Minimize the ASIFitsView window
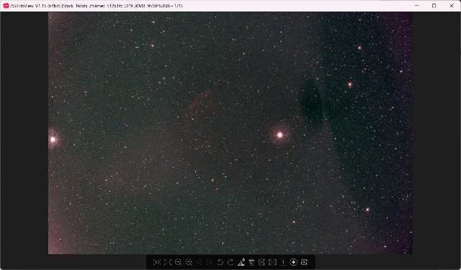 click(416, 6)
